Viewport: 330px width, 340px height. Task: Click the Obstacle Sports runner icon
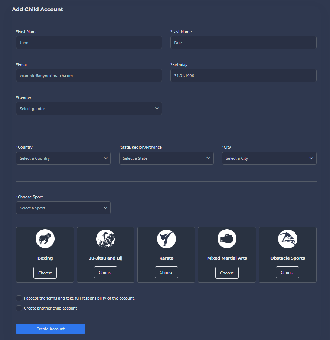click(287, 239)
